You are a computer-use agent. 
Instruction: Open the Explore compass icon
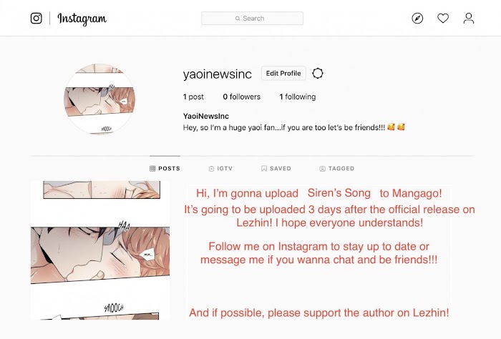click(x=417, y=18)
